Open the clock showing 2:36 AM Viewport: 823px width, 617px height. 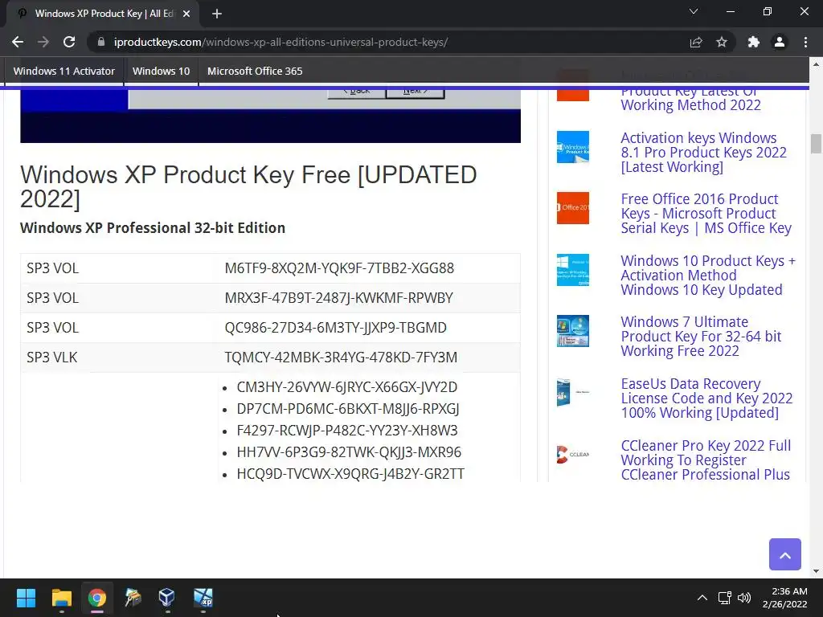[x=785, y=598]
